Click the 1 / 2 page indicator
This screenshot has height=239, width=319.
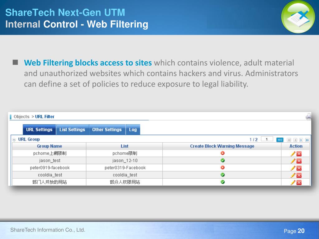254,140
